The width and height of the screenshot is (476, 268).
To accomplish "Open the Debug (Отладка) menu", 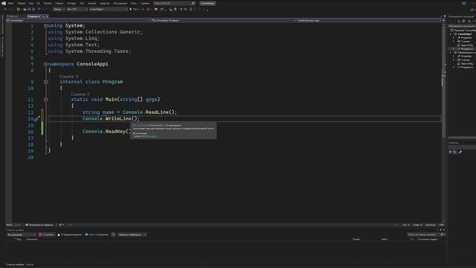I will coord(71,3).
